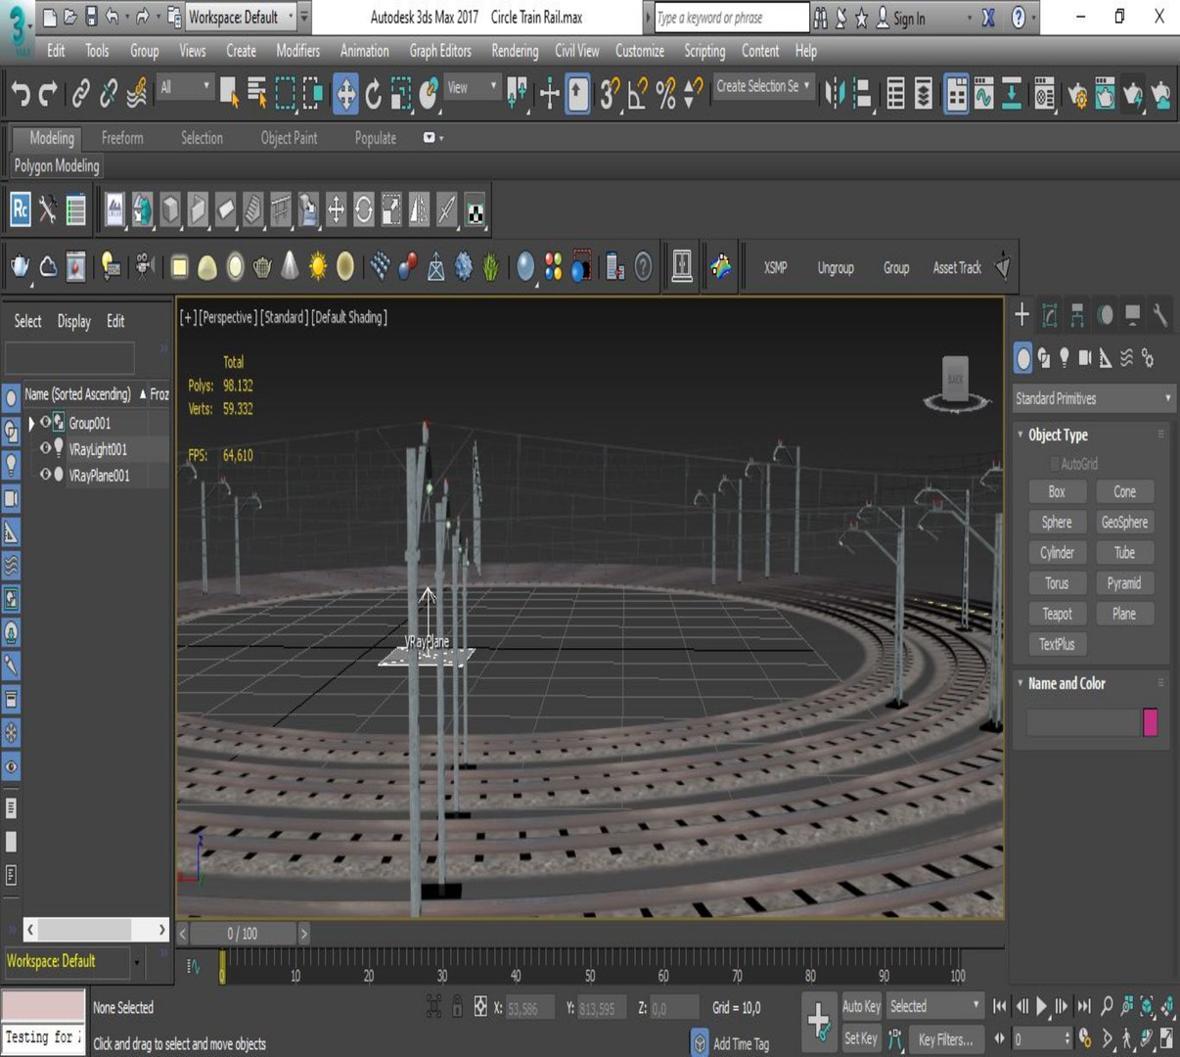
Task: Click the 0 / 100 time slider
Action: point(243,933)
